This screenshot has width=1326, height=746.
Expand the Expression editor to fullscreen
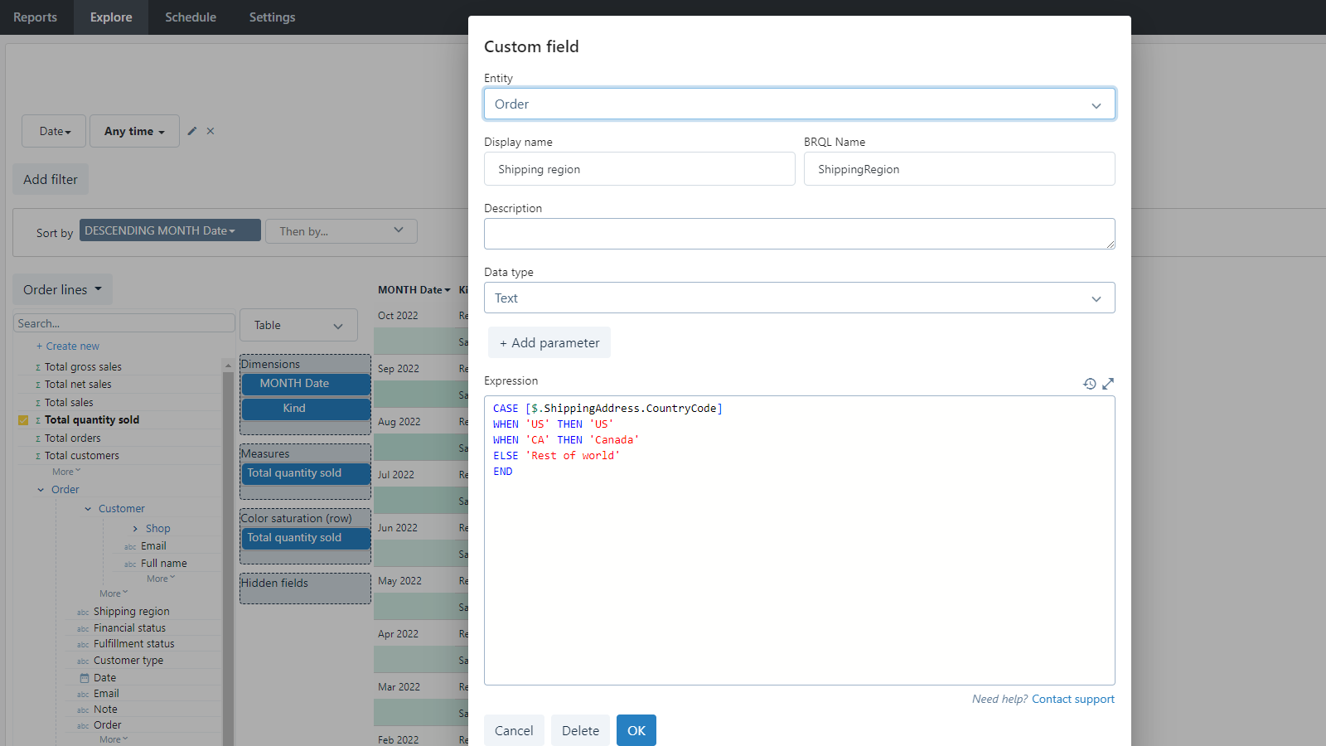[1109, 384]
